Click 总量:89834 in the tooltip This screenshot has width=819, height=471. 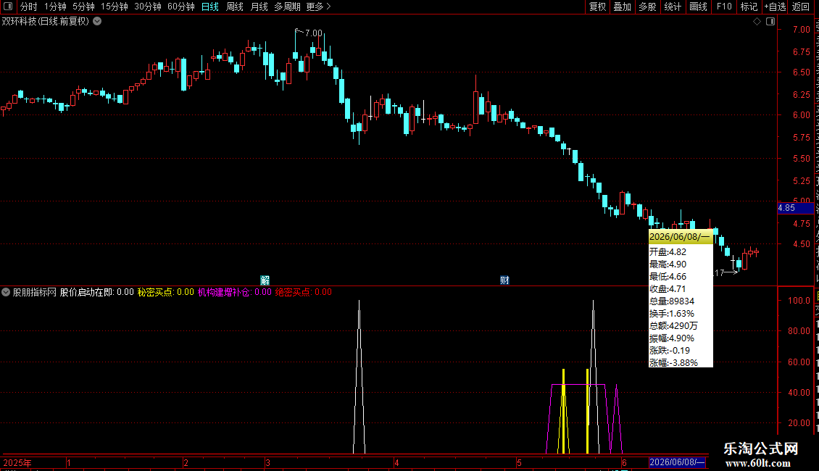(672, 301)
